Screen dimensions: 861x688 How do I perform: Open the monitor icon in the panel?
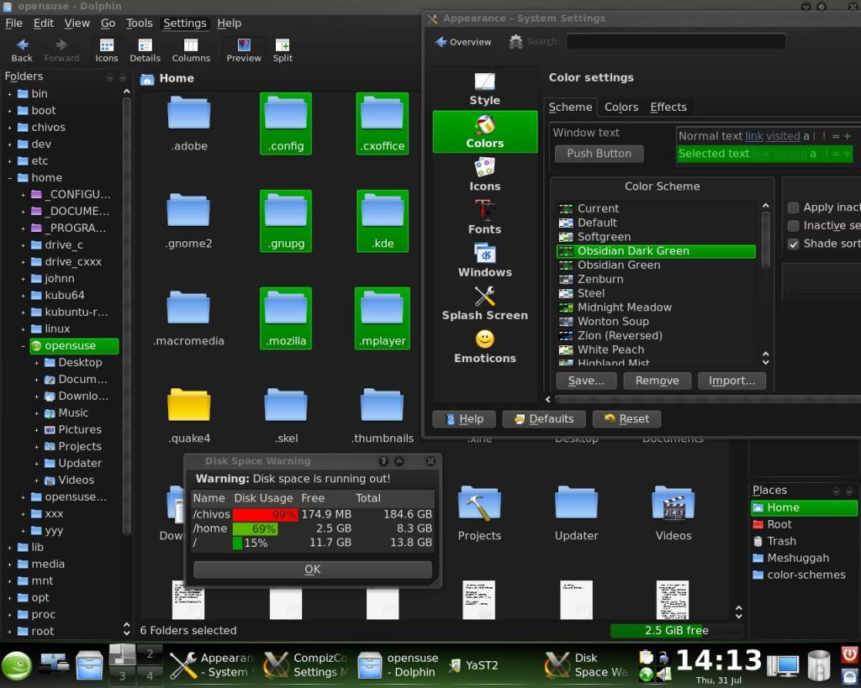[x=784, y=665]
